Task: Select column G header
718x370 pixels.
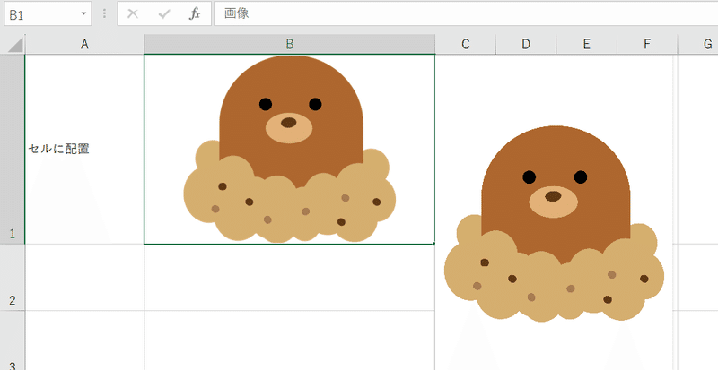Action: click(x=698, y=45)
